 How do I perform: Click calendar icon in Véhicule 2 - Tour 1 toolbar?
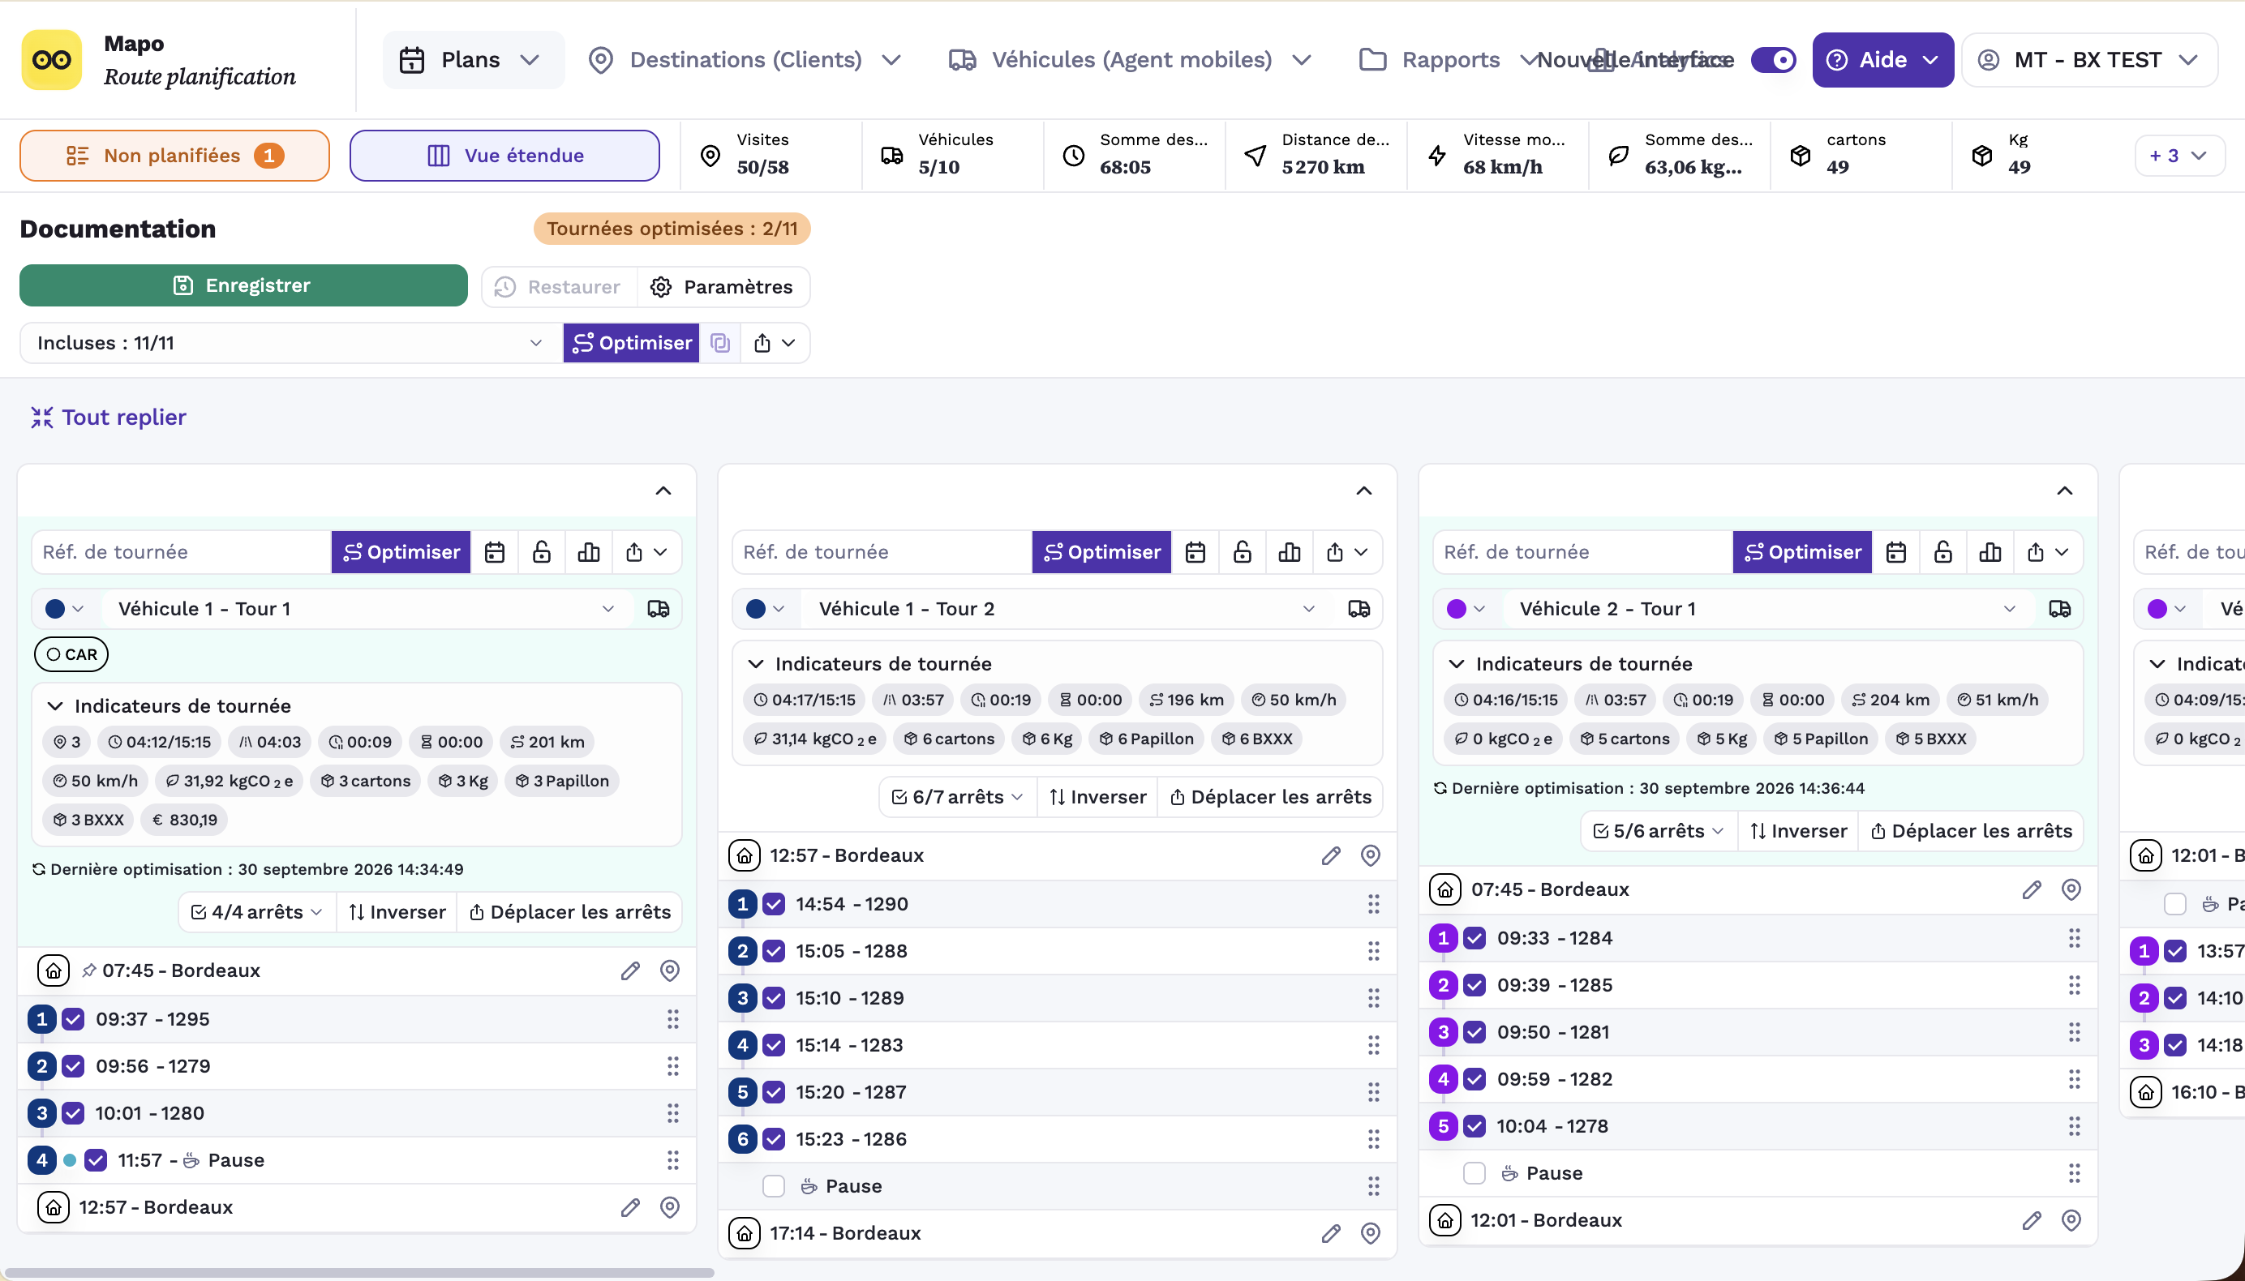1895,552
